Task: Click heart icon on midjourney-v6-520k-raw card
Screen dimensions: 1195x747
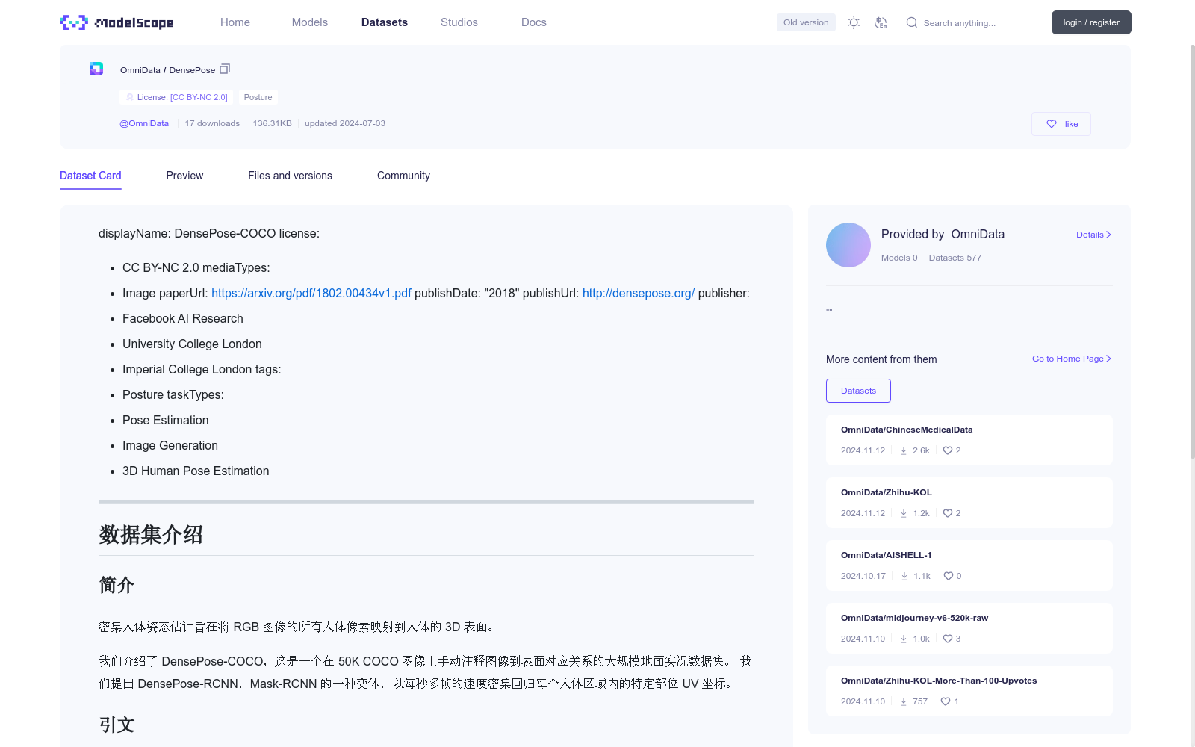Action: 947,639
